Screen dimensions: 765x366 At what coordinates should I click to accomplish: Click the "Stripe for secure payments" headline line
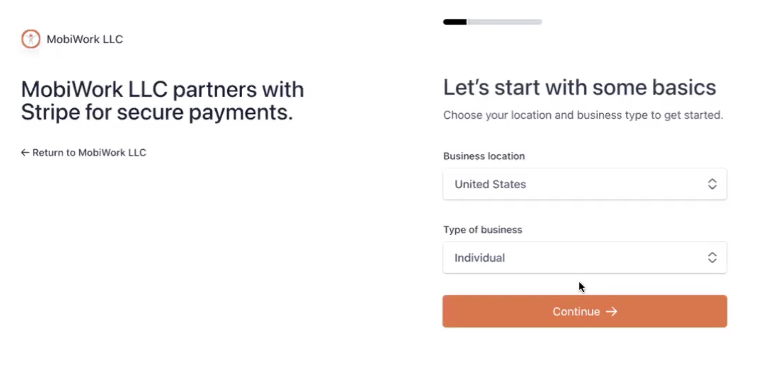157,113
